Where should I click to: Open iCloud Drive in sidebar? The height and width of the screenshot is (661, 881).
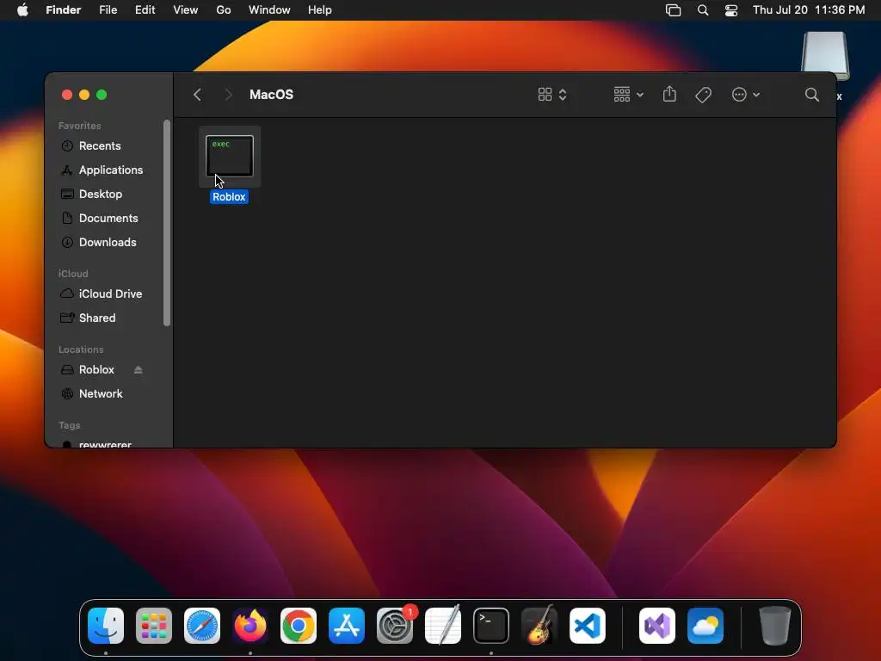[x=110, y=294]
